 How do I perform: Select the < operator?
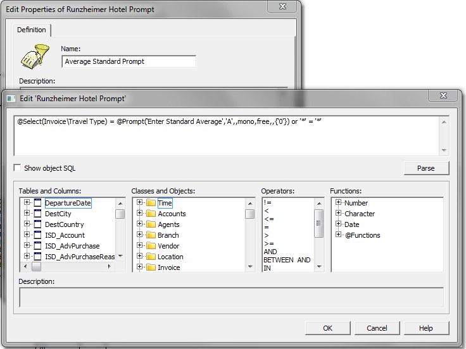point(267,211)
